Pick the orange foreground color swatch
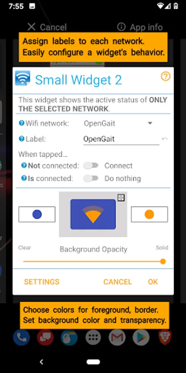 point(150,214)
